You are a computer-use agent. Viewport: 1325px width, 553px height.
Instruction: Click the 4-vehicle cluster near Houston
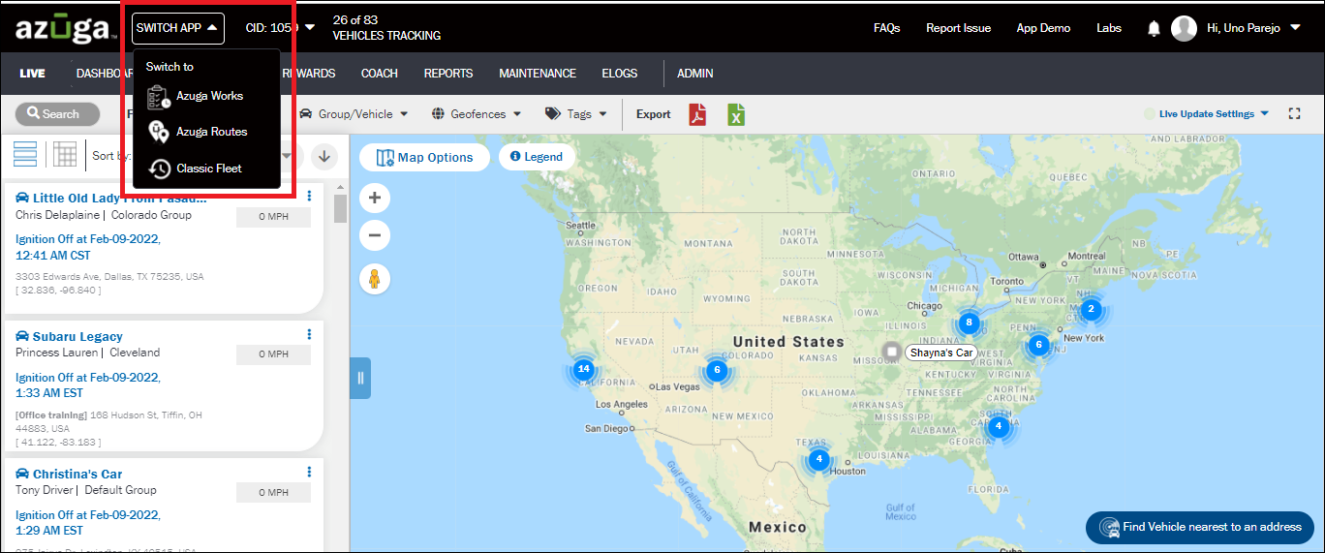(818, 459)
